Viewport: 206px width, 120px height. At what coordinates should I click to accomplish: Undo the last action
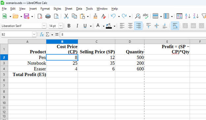[113, 16]
